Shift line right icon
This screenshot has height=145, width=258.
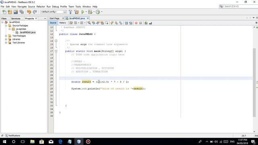point(131,23)
